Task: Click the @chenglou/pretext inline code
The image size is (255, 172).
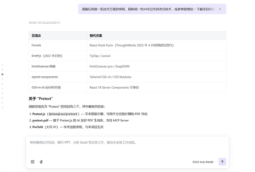Action: coord(63,114)
